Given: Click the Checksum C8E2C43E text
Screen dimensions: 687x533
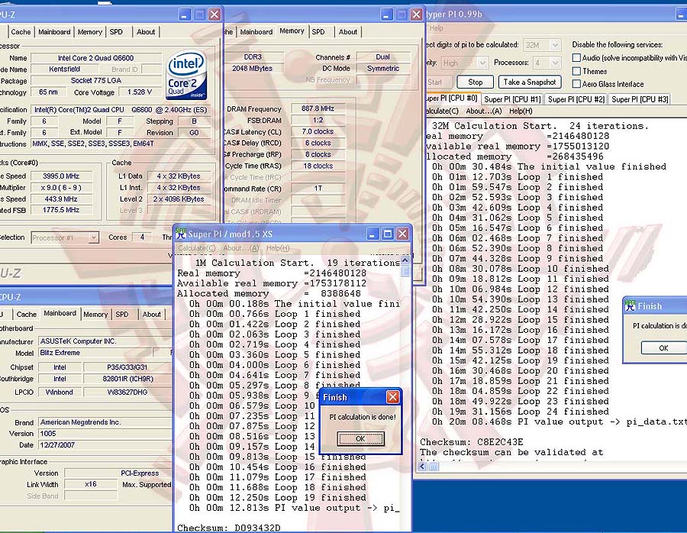Looking at the screenshot, I should pyautogui.click(x=472, y=442).
